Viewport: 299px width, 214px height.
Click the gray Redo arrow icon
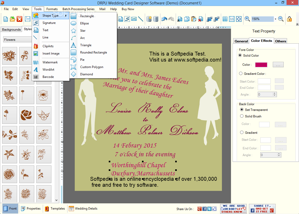[171, 19]
